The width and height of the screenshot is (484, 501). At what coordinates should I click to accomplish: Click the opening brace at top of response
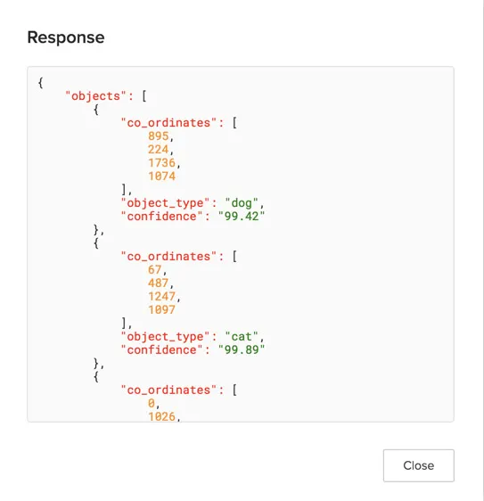click(41, 83)
